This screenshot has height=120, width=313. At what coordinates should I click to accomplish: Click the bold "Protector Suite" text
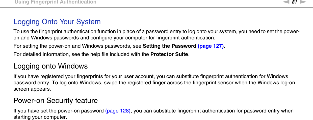[169, 54]
